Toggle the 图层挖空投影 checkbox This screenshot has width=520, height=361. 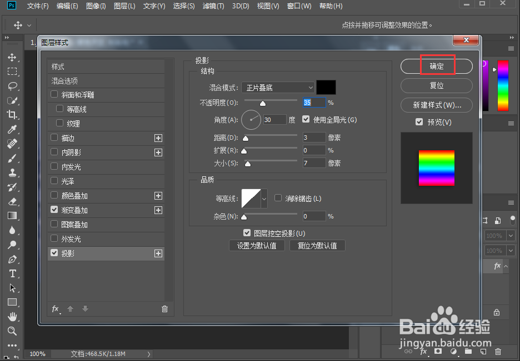(247, 233)
